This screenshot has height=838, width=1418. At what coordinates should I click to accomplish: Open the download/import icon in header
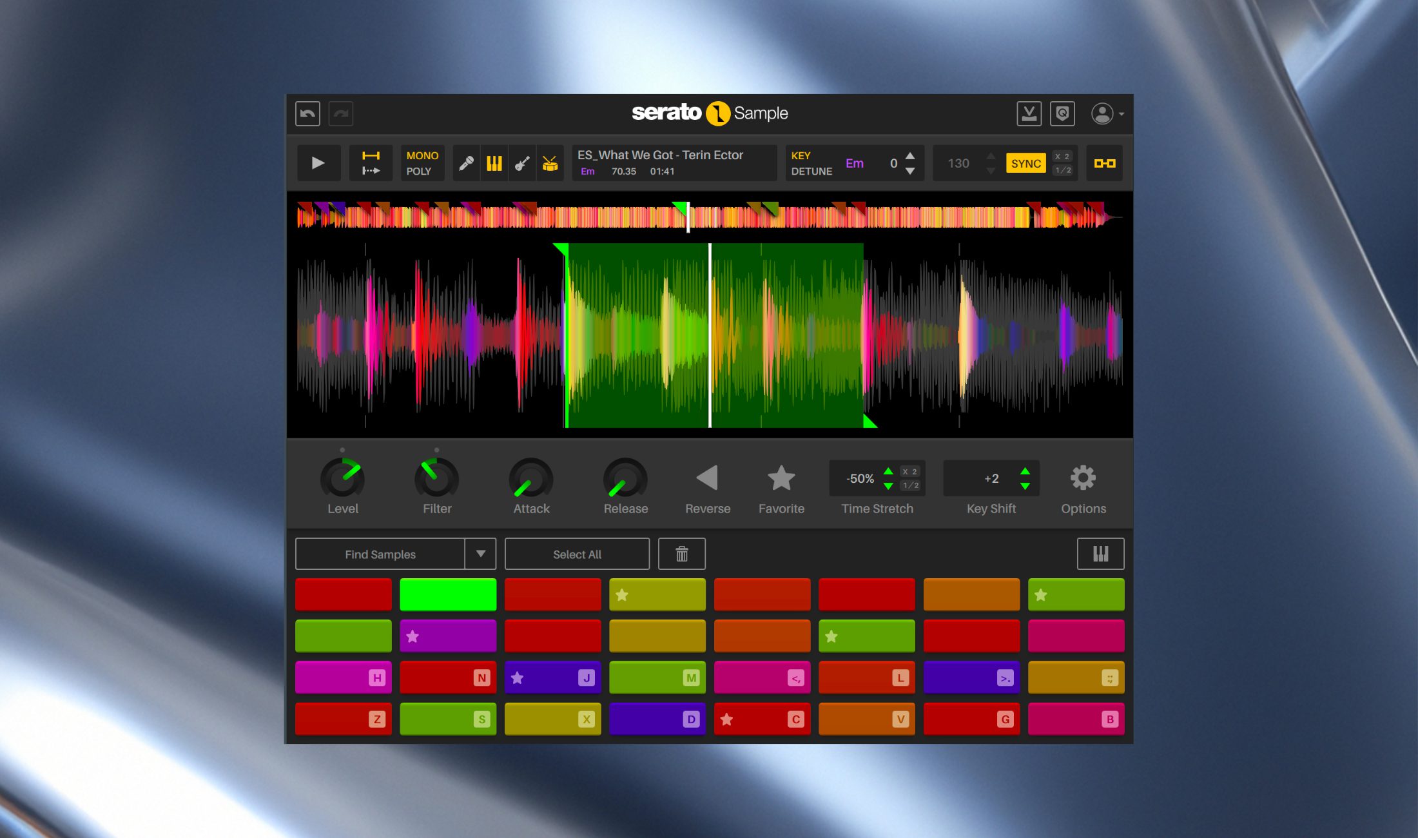[x=1029, y=114]
